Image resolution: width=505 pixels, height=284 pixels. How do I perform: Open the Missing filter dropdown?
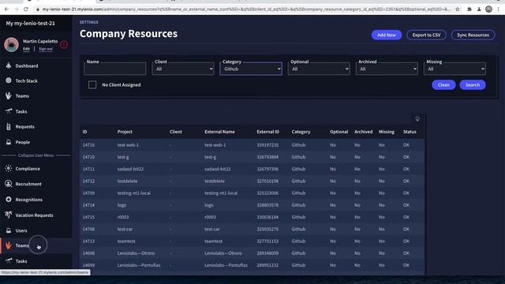pyautogui.click(x=454, y=69)
